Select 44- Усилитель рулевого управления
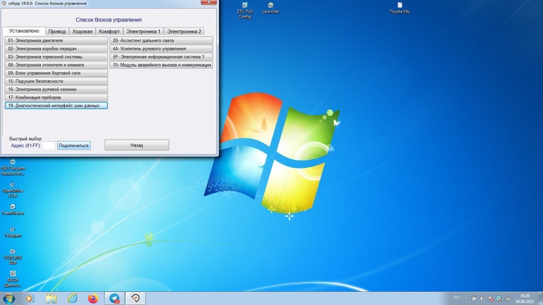This screenshot has height=305, width=543. pos(161,49)
